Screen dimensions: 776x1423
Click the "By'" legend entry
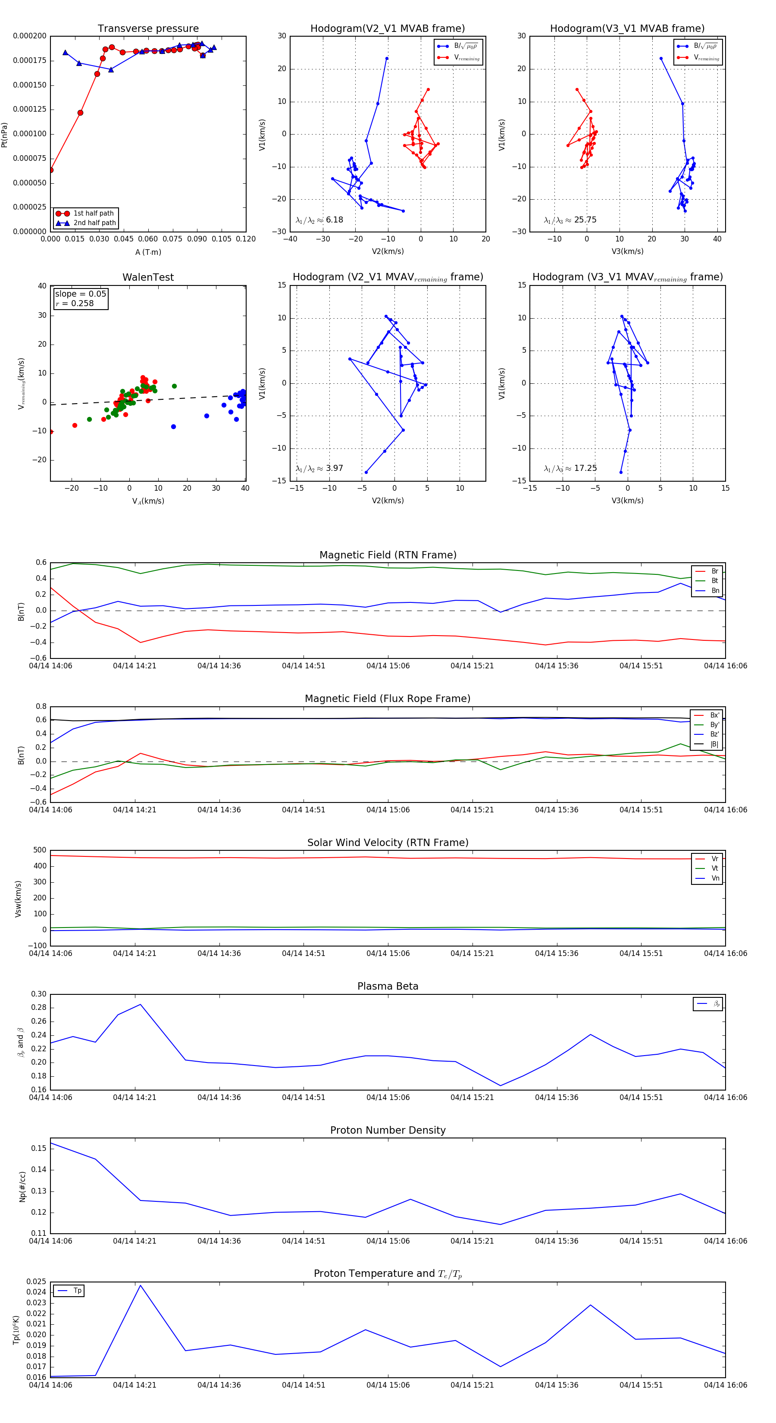click(707, 725)
